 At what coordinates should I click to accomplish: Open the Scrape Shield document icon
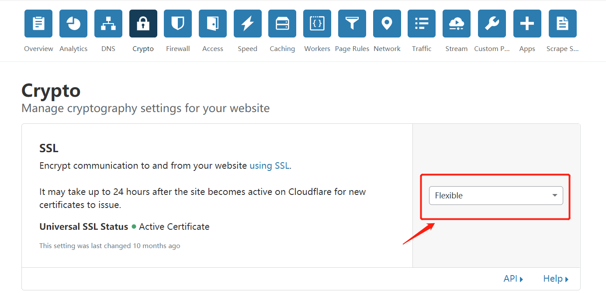coord(563,24)
